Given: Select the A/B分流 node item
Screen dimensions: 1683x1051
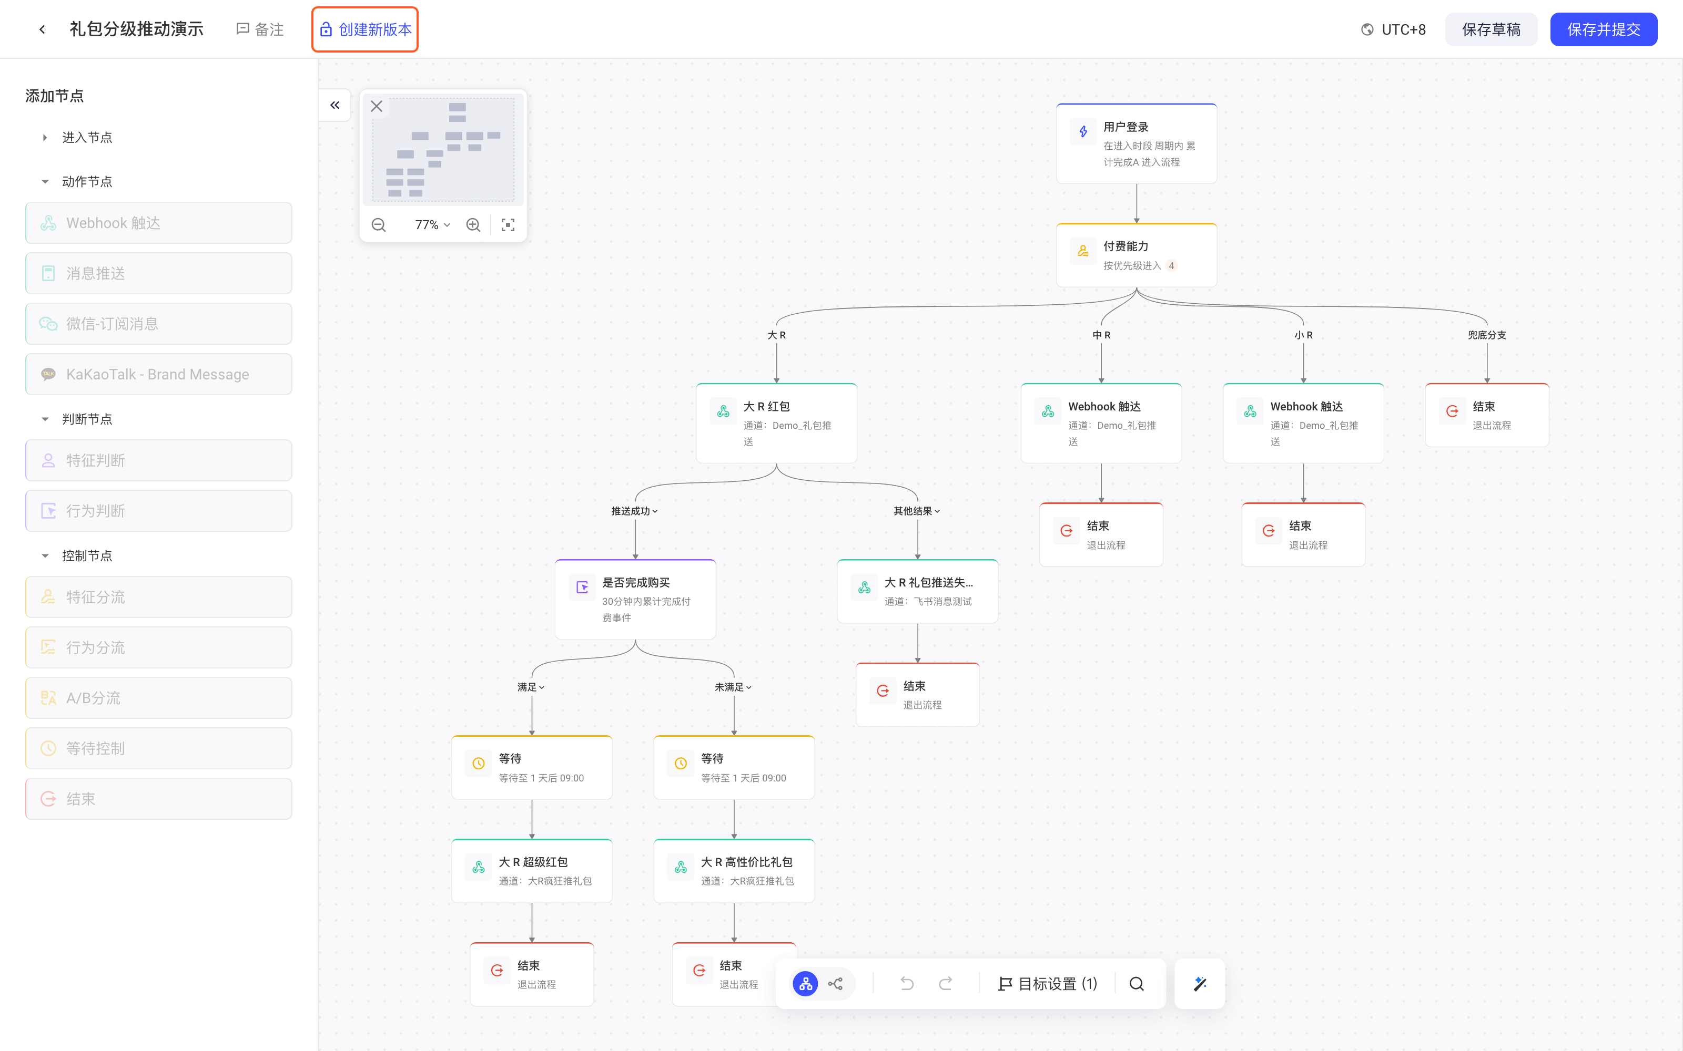Looking at the screenshot, I should tap(158, 698).
